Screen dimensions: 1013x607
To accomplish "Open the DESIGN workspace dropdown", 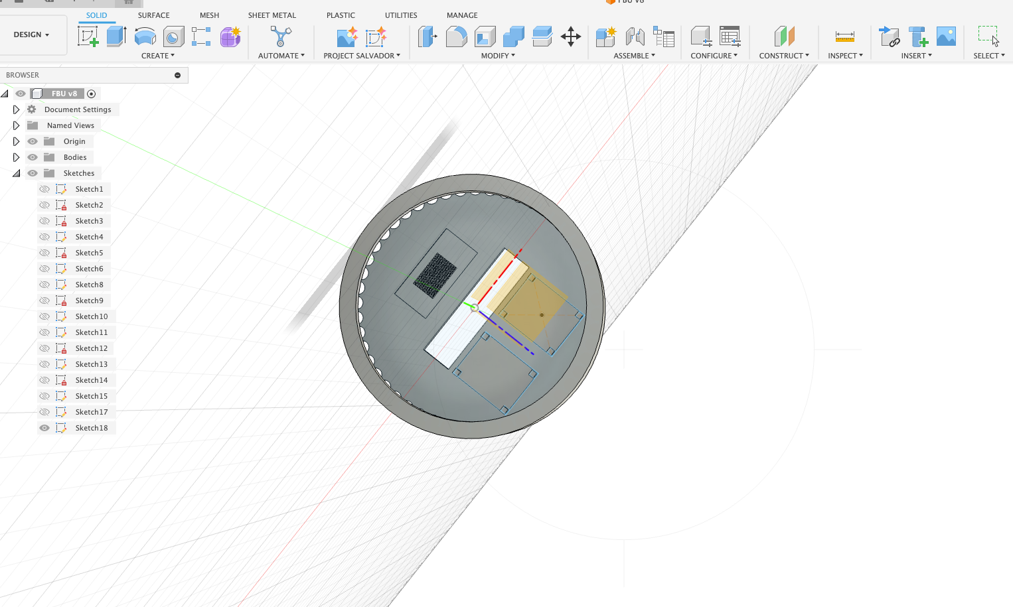I will coord(33,34).
